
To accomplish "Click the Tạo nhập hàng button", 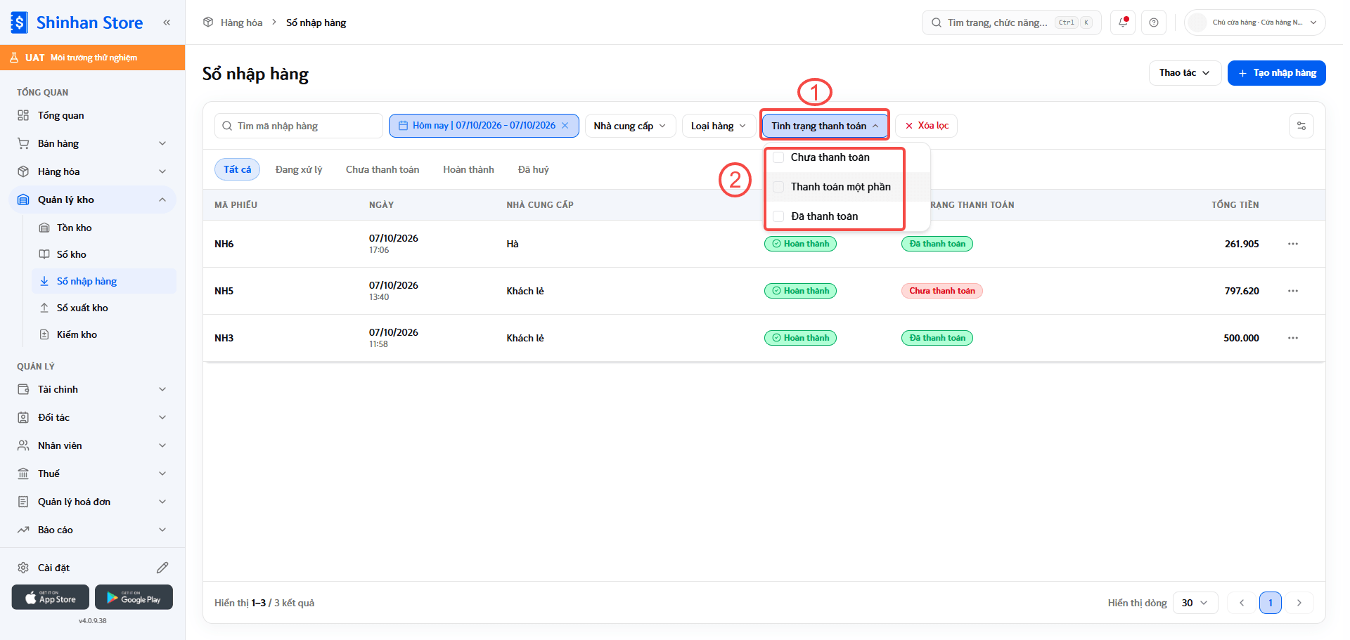I will [1277, 73].
